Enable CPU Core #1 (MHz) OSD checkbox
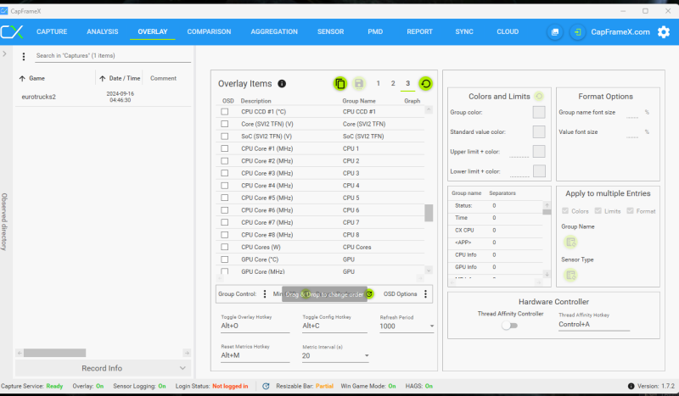Screen dimensions: 679x396 (224, 148)
